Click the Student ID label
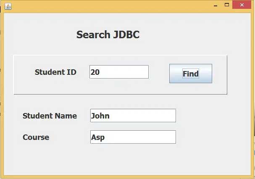Image resolution: width=255 pixels, height=179 pixels. point(55,72)
